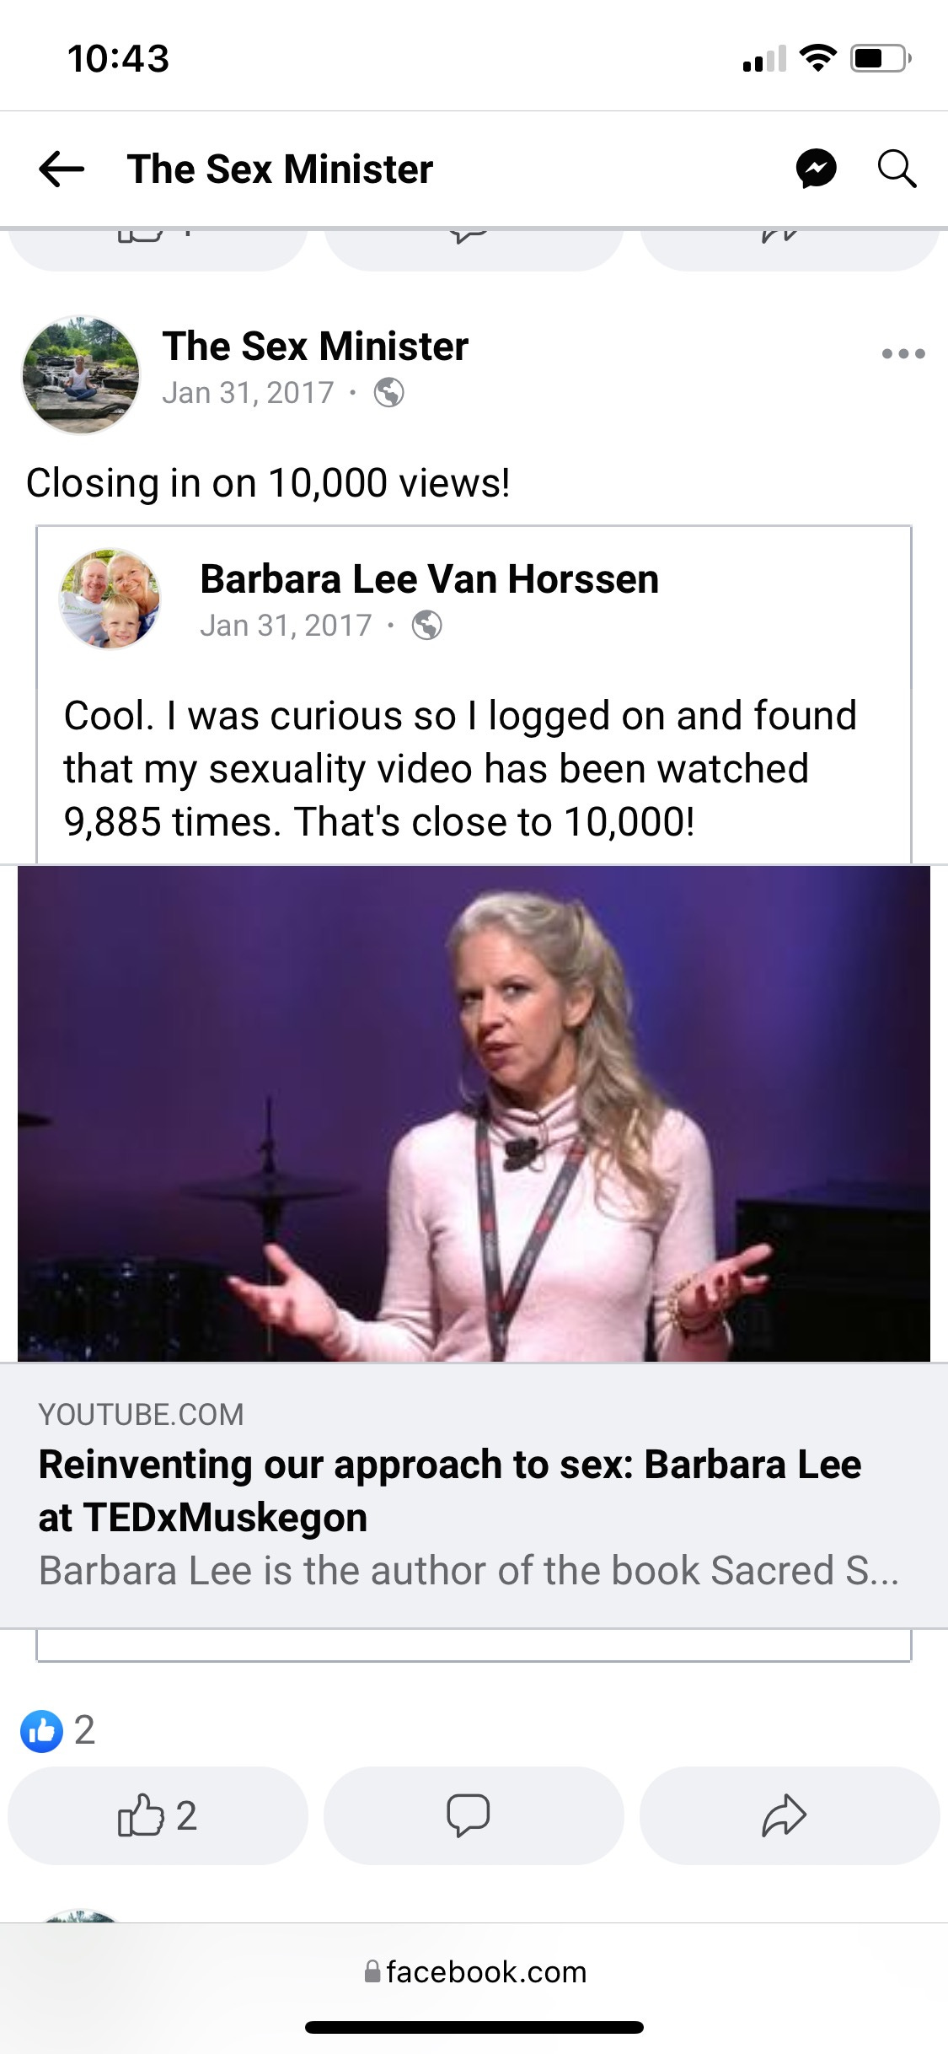Open Barbara Lee Van Horssen name link
This screenshot has height=2054, width=948.
(x=429, y=579)
